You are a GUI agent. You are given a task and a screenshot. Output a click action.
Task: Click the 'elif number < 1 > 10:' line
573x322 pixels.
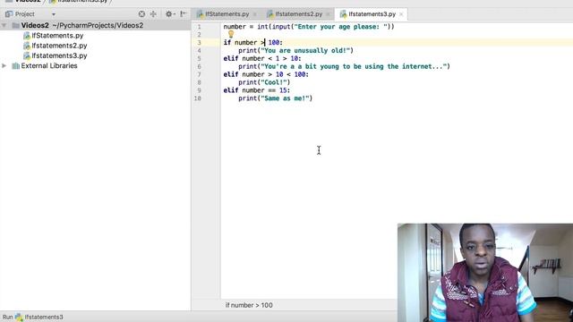click(262, 58)
